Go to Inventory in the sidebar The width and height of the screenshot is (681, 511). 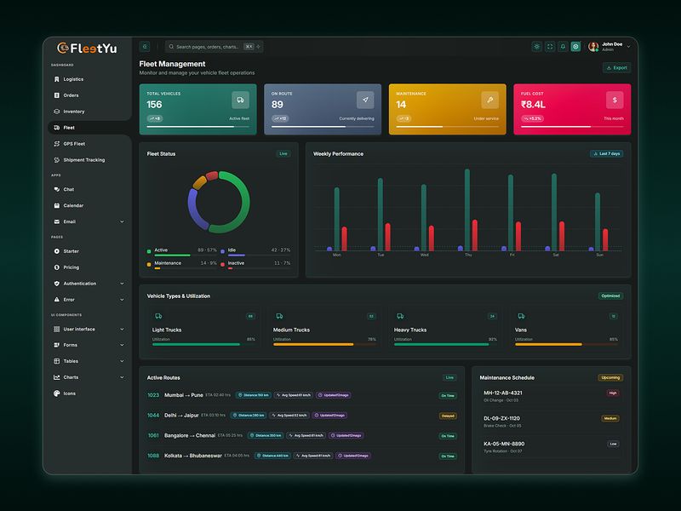[88, 112]
